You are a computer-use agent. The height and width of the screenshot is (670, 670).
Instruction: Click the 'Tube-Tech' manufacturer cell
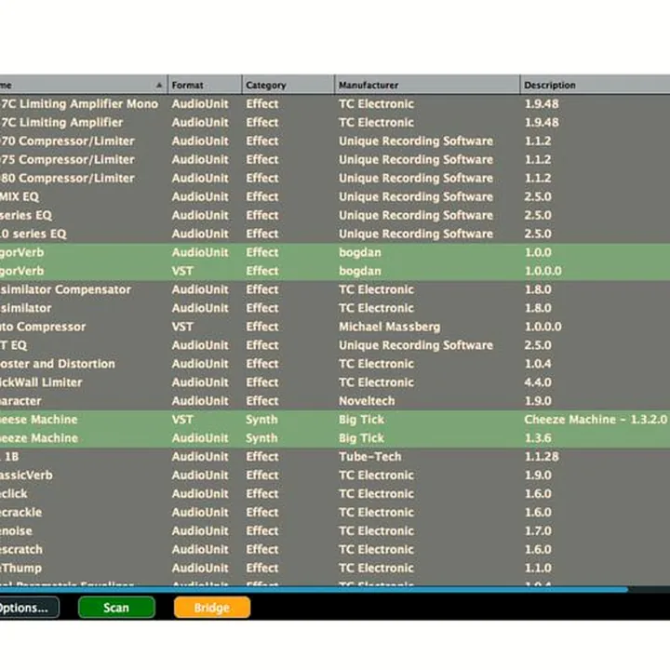coord(370,457)
